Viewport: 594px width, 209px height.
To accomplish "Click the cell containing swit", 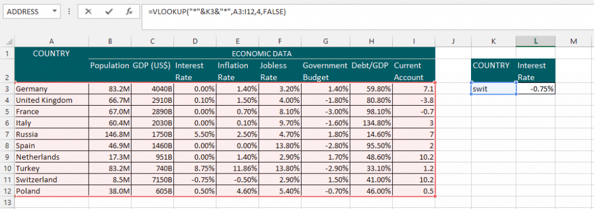I will (493, 89).
